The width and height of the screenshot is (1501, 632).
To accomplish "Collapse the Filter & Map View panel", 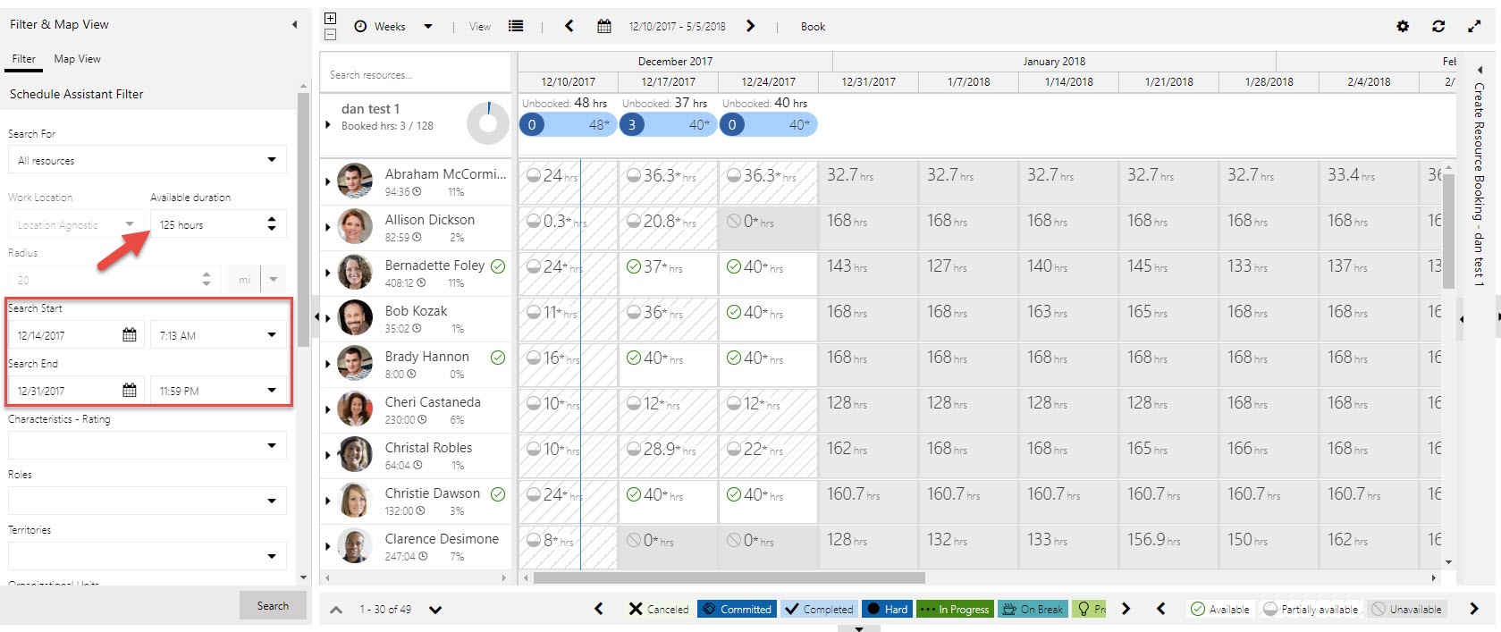I will coord(295,25).
